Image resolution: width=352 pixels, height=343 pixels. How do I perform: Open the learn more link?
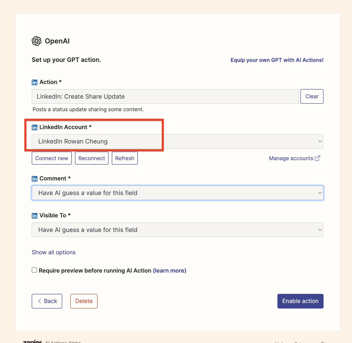(170, 271)
